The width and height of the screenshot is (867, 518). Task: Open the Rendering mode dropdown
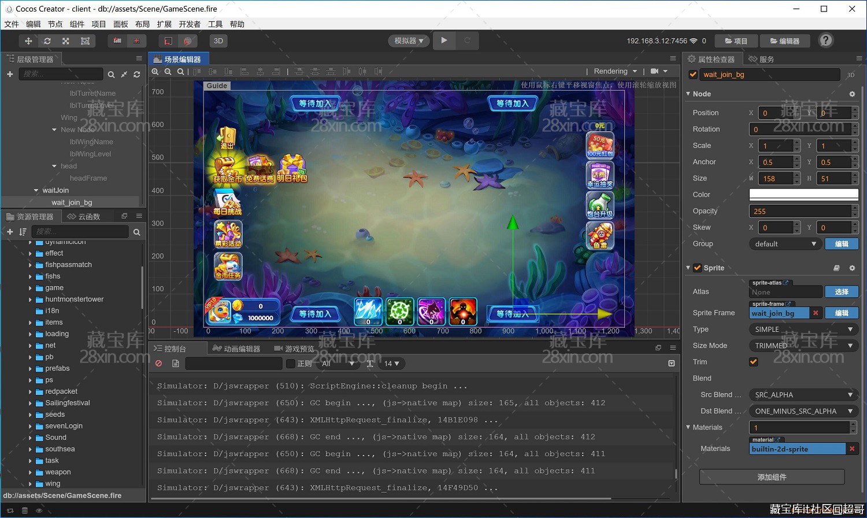[616, 71]
